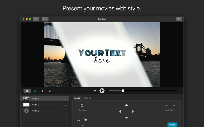
Task: Open the music note audio tool
Action: [x=50, y=91]
